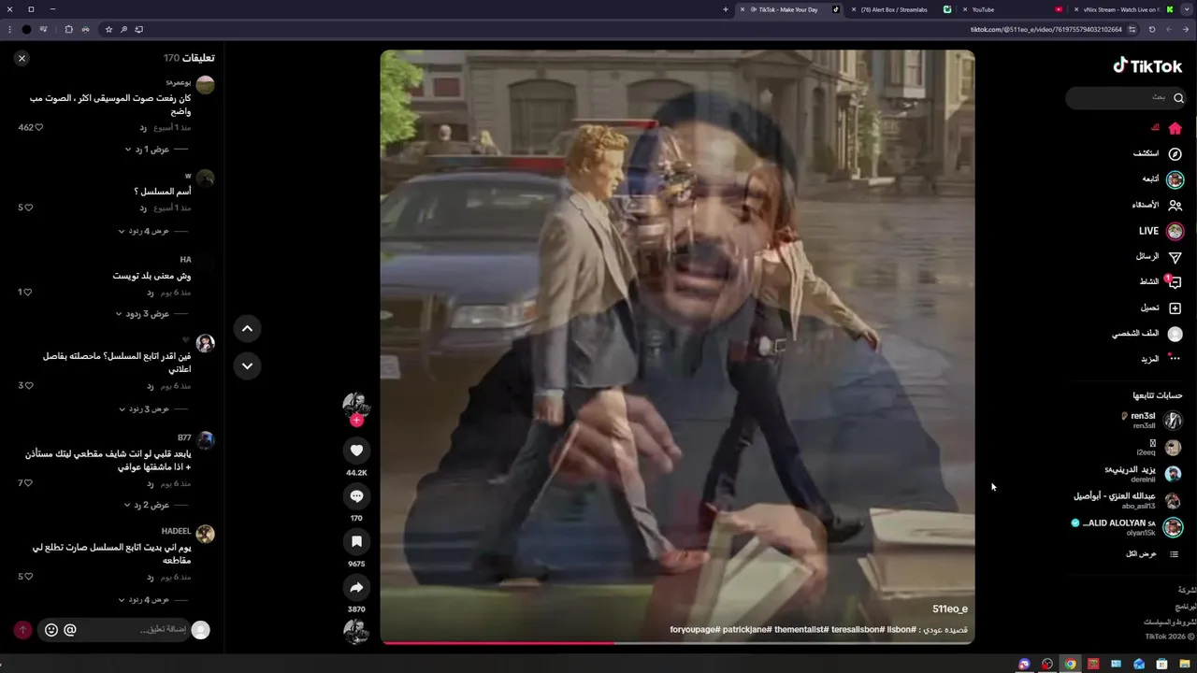Image resolution: width=1197 pixels, height=673 pixels.
Task: Open the Mail app from the taskbar
Action: 1139,665
